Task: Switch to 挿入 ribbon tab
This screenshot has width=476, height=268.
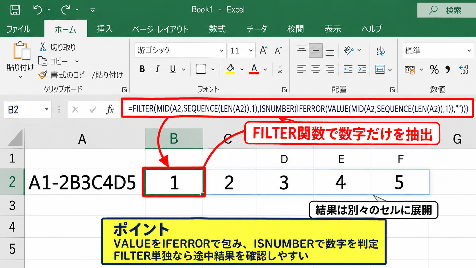Action: (x=104, y=29)
